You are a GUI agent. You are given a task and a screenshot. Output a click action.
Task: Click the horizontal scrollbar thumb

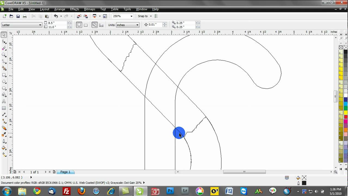244,172
